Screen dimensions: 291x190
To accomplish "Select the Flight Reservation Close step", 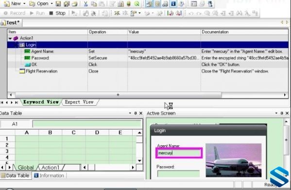I will (148, 71).
